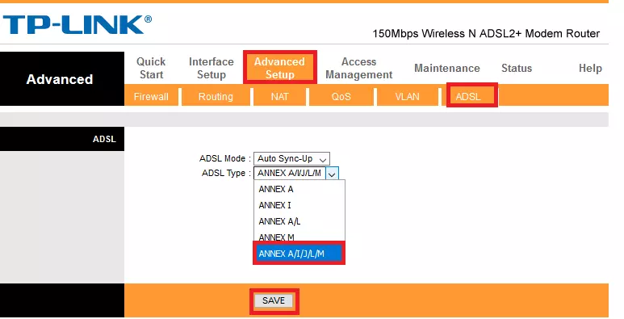Open the QoS submenu
624x319 pixels.
click(x=341, y=97)
